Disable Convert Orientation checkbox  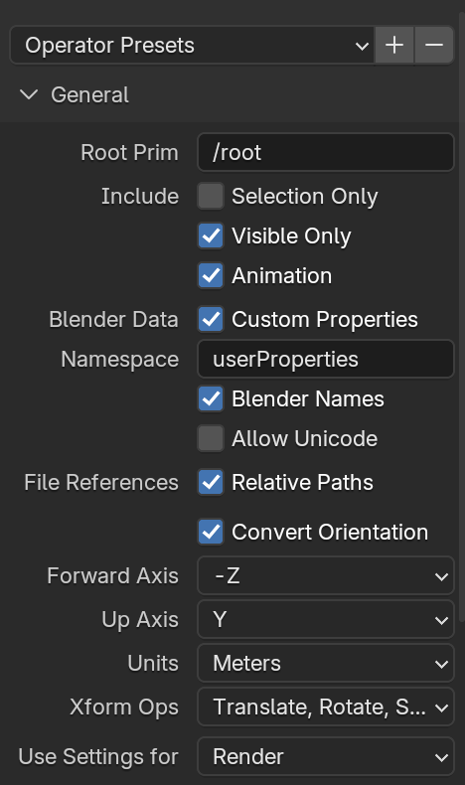tap(211, 532)
